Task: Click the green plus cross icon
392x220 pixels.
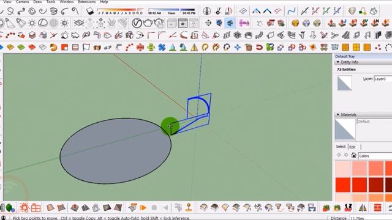Action: (151, 47)
